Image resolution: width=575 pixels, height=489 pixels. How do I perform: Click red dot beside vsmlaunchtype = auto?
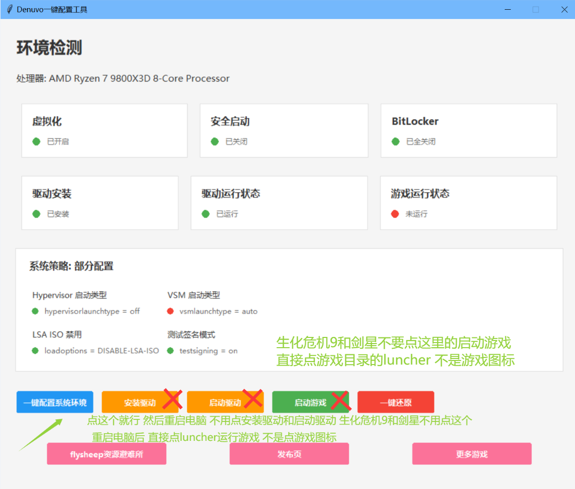[x=170, y=311]
